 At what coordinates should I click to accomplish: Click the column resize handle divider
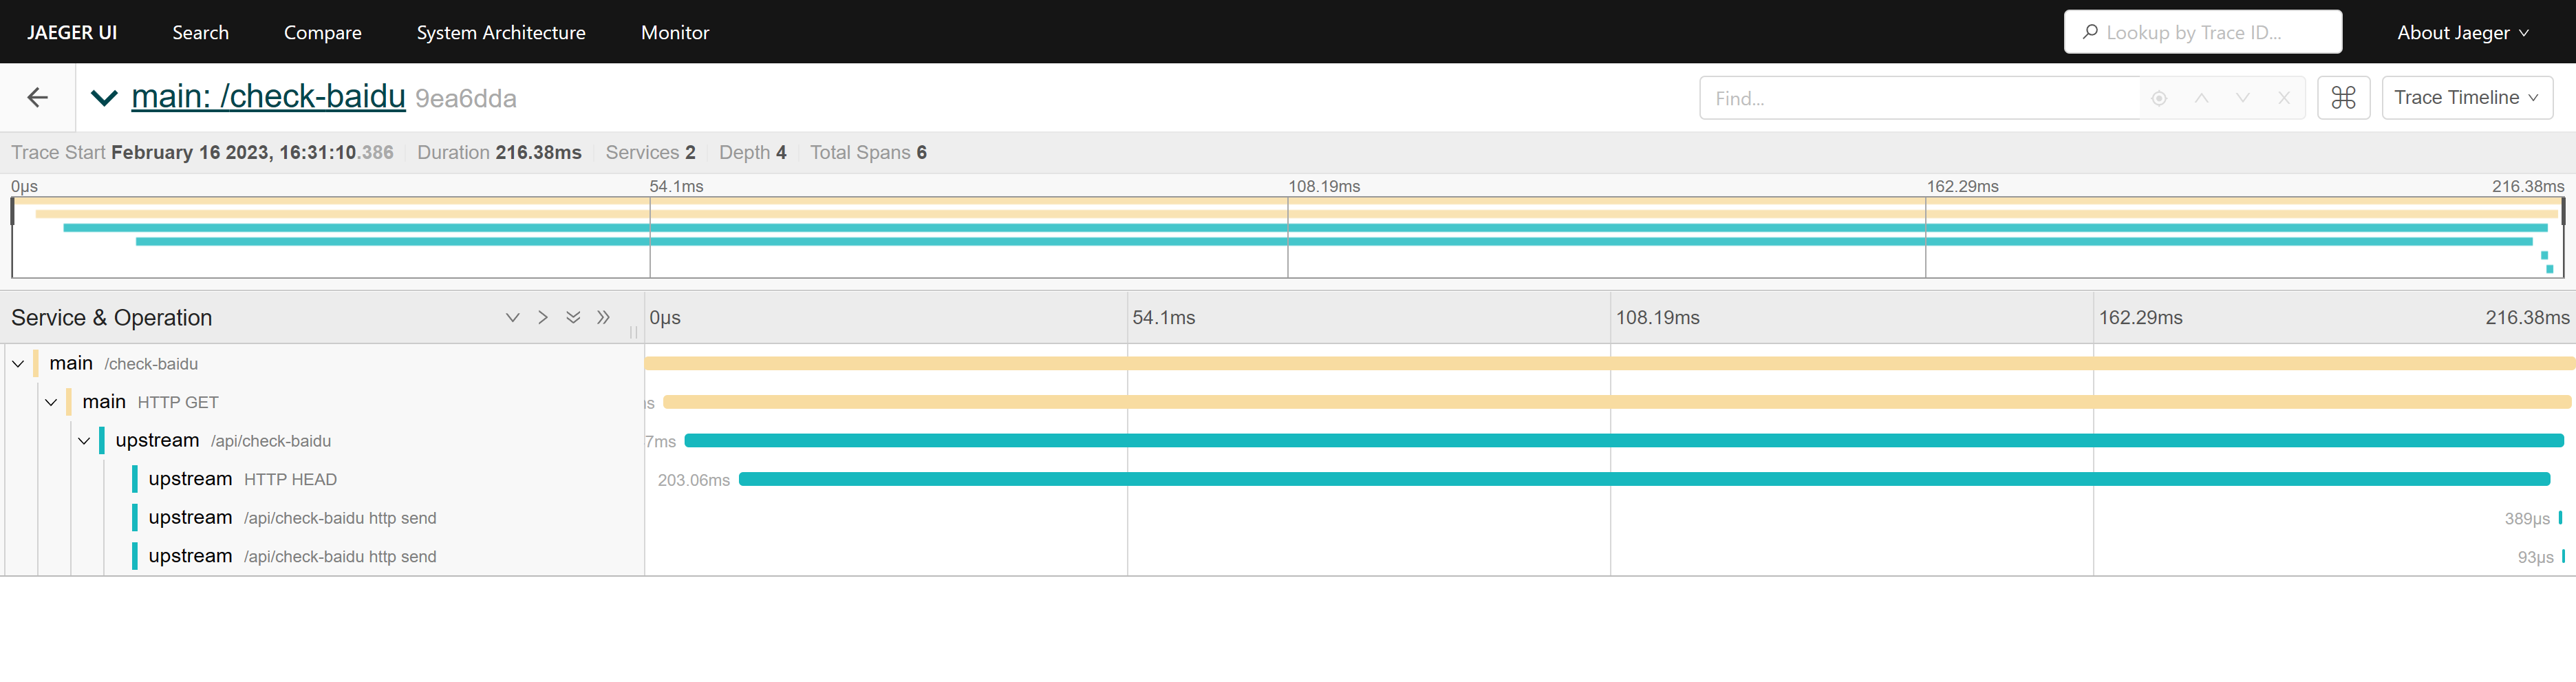pos(633,331)
